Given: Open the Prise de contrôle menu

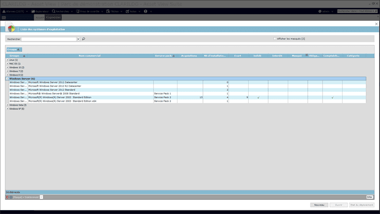Looking at the screenshot, I should (90, 11).
